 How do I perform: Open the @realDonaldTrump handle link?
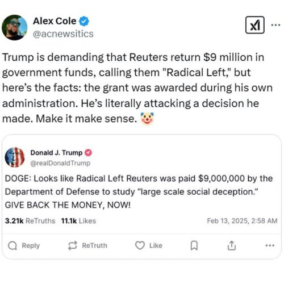pos(60,163)
